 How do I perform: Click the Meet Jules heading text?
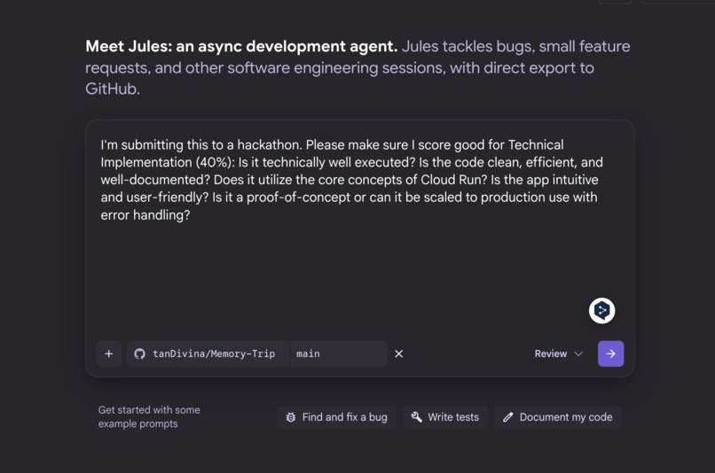[x=241, y=46]
